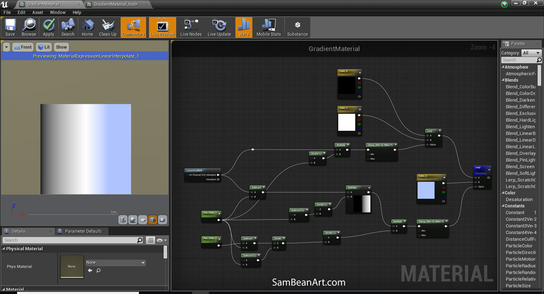Click the VGradient output pin on LinearGradient

coord(218,179)
